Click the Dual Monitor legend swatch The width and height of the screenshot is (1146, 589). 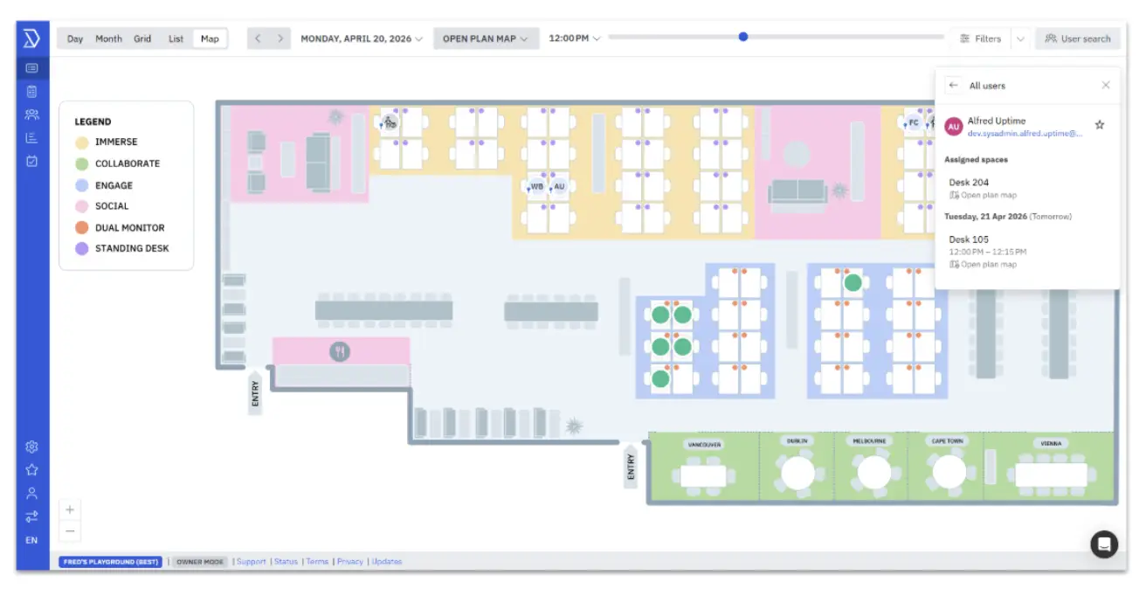[x=81, y=227]
